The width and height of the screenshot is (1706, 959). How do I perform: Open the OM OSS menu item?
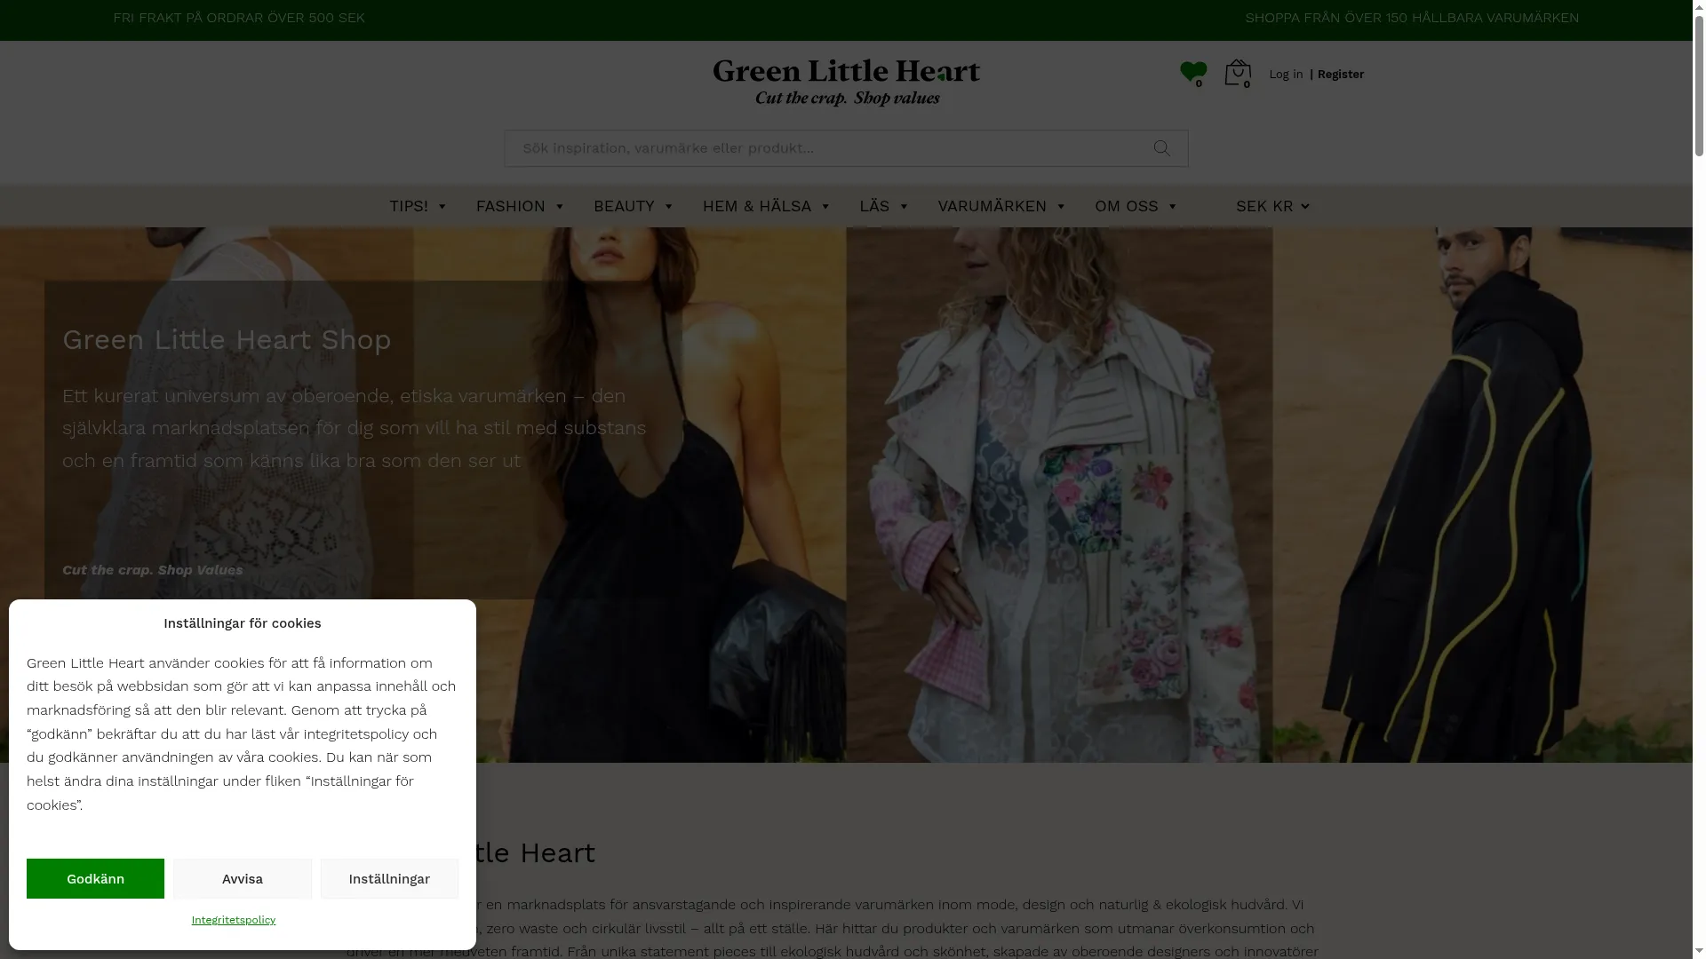[x=1127, y=206]
